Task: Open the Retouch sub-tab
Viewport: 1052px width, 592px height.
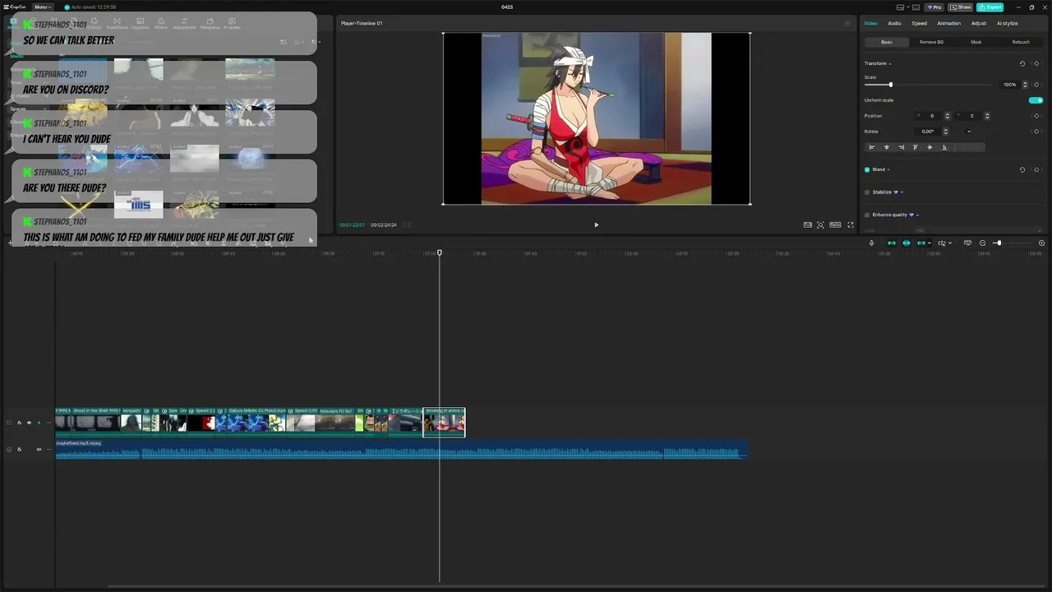Action: [x=1021, y=42]
